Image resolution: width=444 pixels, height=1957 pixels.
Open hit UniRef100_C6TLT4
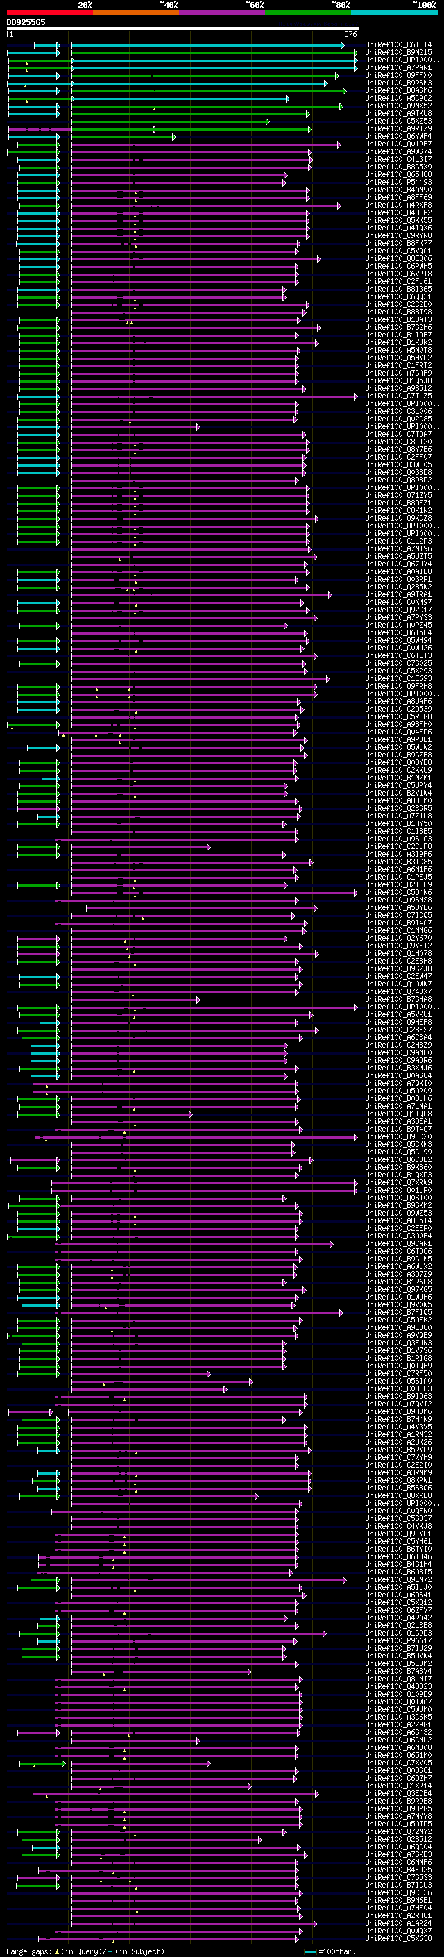click(398, 45)
